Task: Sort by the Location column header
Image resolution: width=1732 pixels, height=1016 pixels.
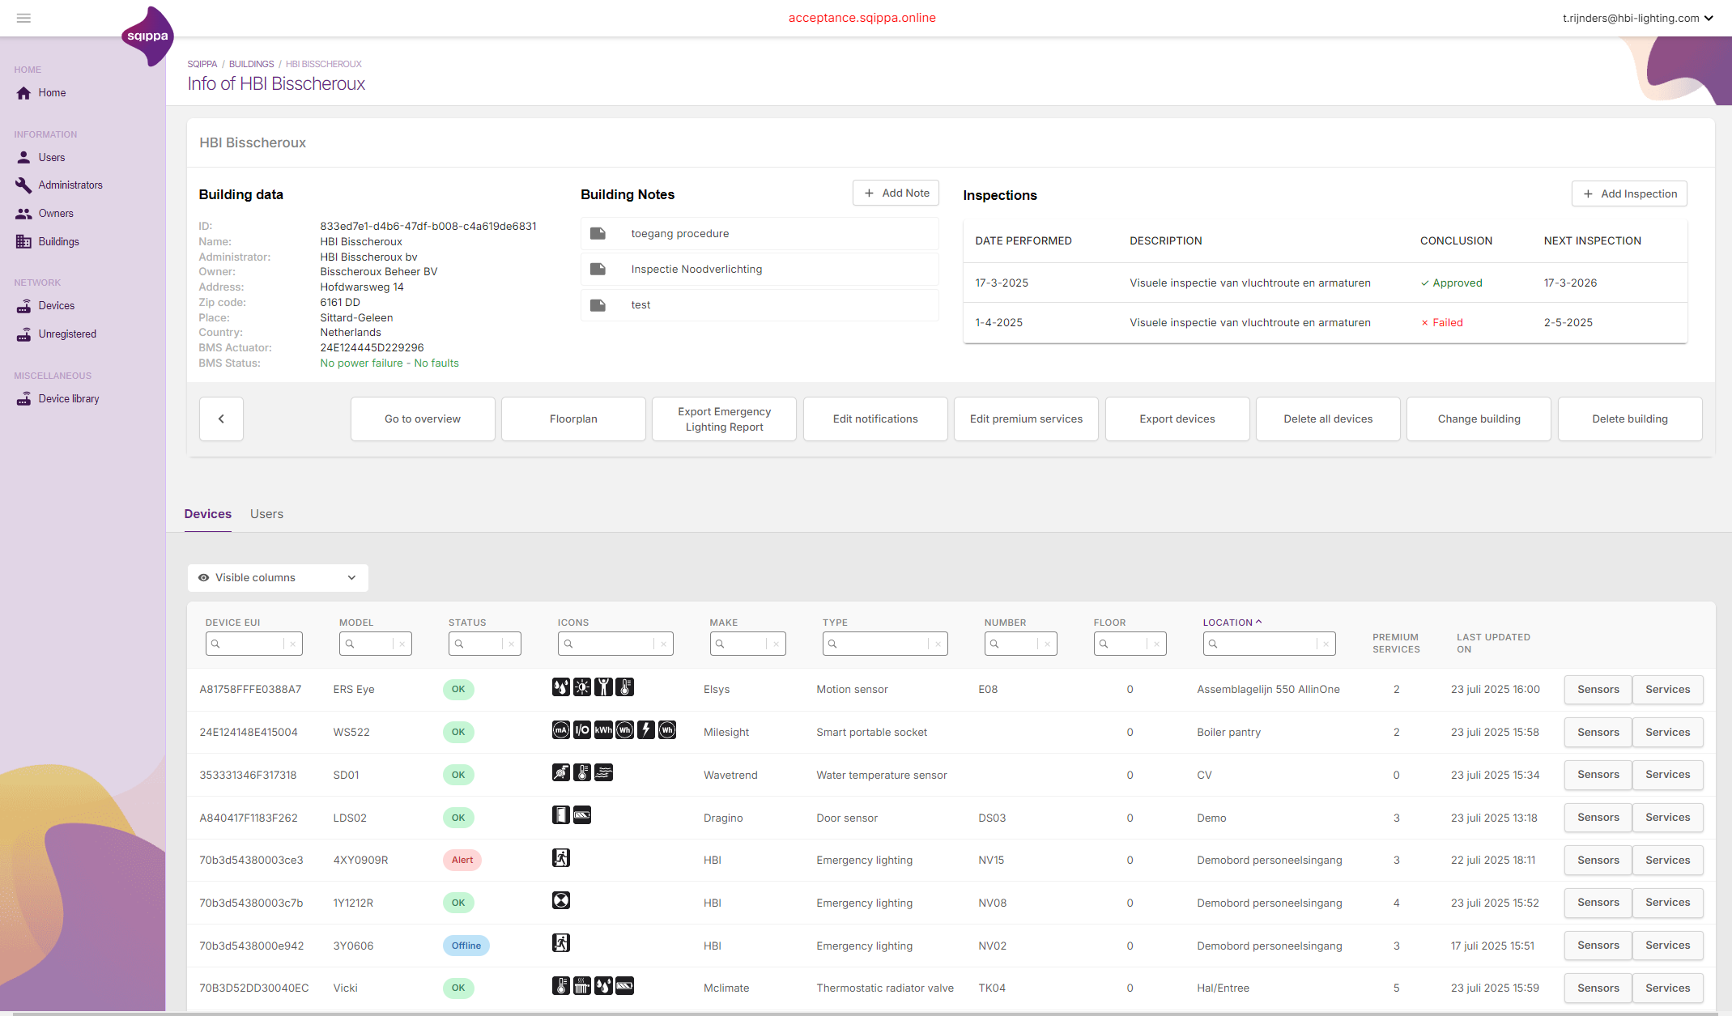Action: 1228,623
